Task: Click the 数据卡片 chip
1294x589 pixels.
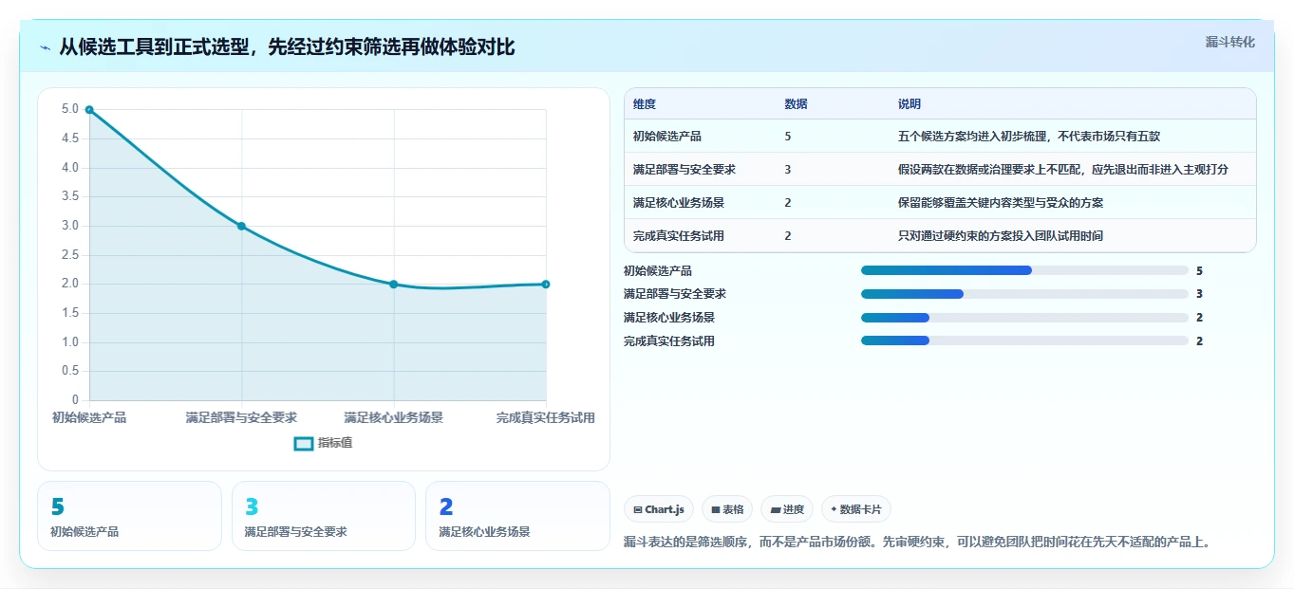Action: point(856,509)
